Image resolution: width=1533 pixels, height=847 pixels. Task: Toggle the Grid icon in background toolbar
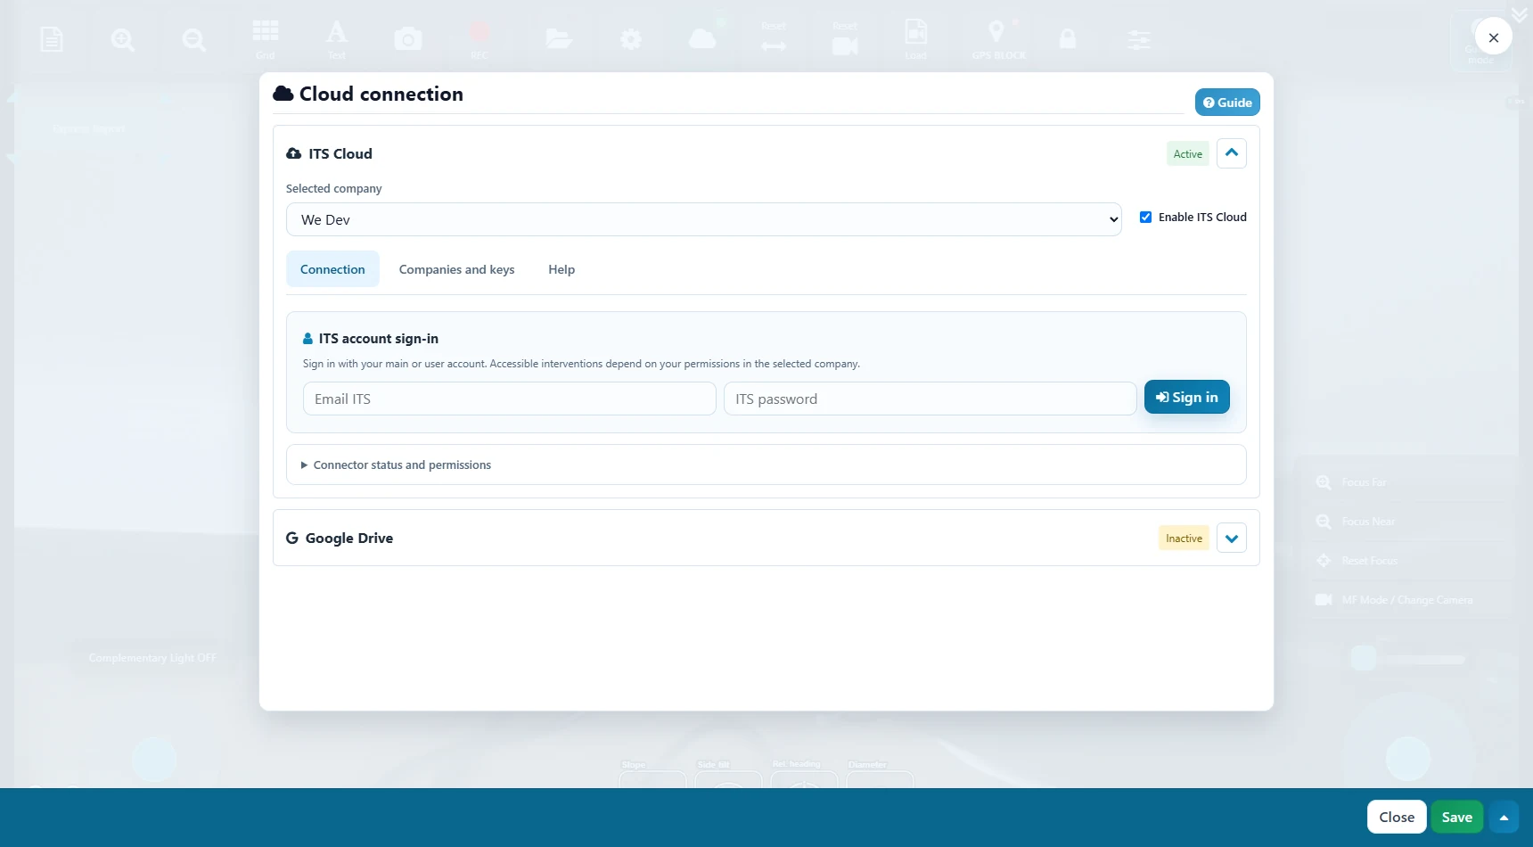pyautogui.click(x=266, y=32)
